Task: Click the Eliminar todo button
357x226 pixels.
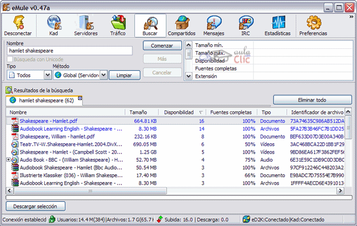Action: point(312,100)
